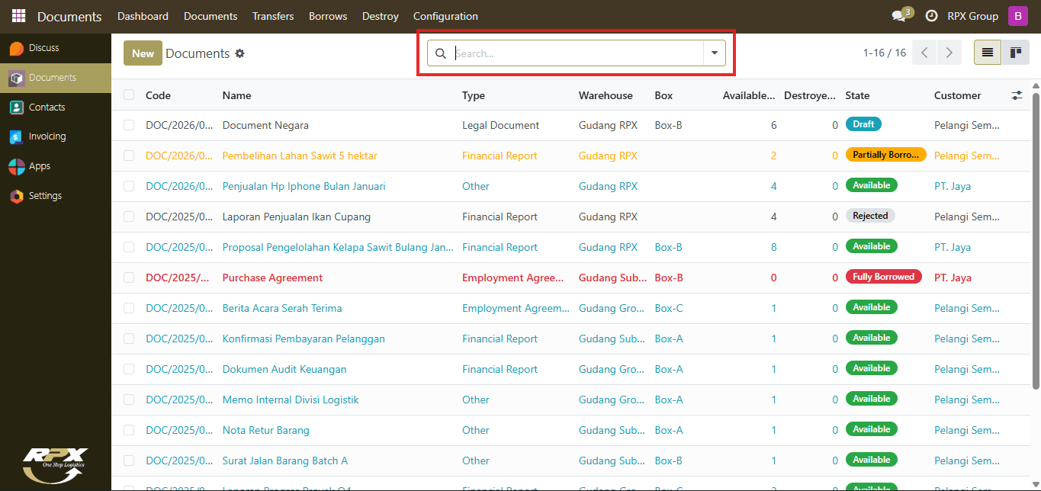Click the Partially Borrowed state badge

pos(885,155)
